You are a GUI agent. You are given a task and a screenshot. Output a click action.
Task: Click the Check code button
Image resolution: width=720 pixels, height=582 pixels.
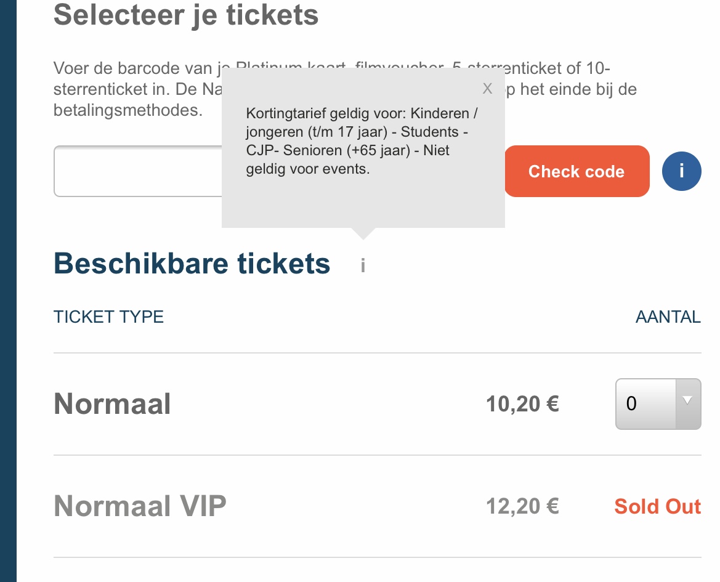pos(576,171)
